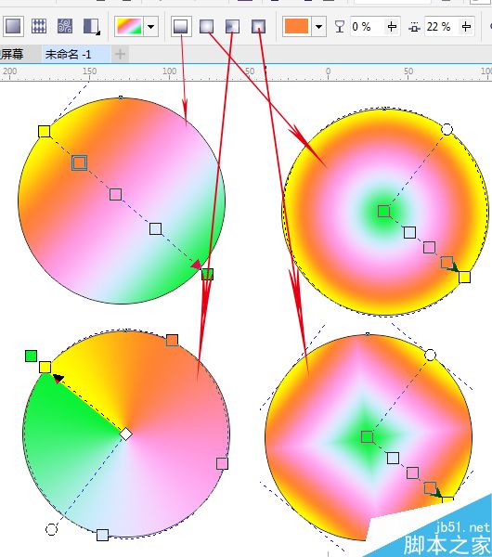The height and width of the screenshot is (557, 492).
Task: Select pink node on rectangular gradient
Action: click(x=412, y=473)
